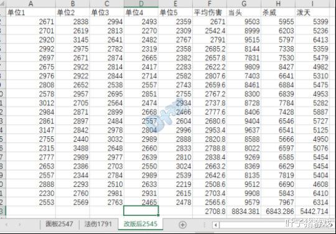Select the average cell 8834.381
The height and width of the screenshot is (234, 336).
(x=244, y=212)
